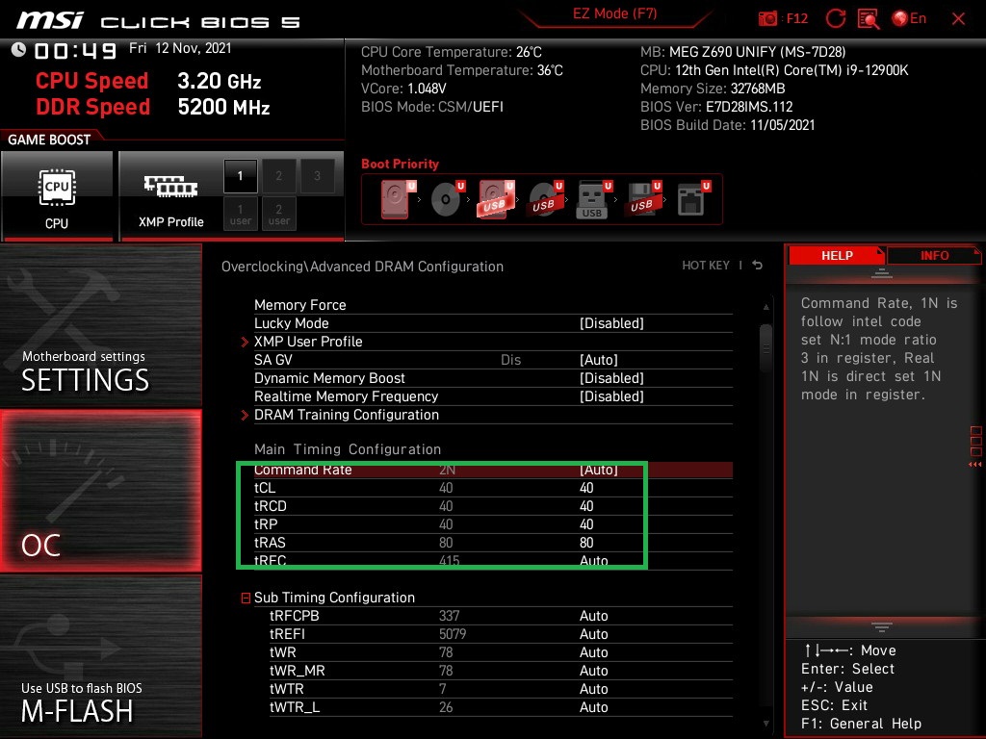Edit the tREFI Auto value

point(593,634)
